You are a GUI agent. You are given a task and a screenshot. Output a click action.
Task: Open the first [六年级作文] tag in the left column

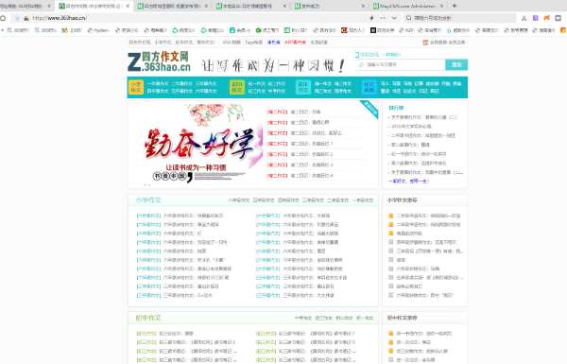click(x=148, y=216)
